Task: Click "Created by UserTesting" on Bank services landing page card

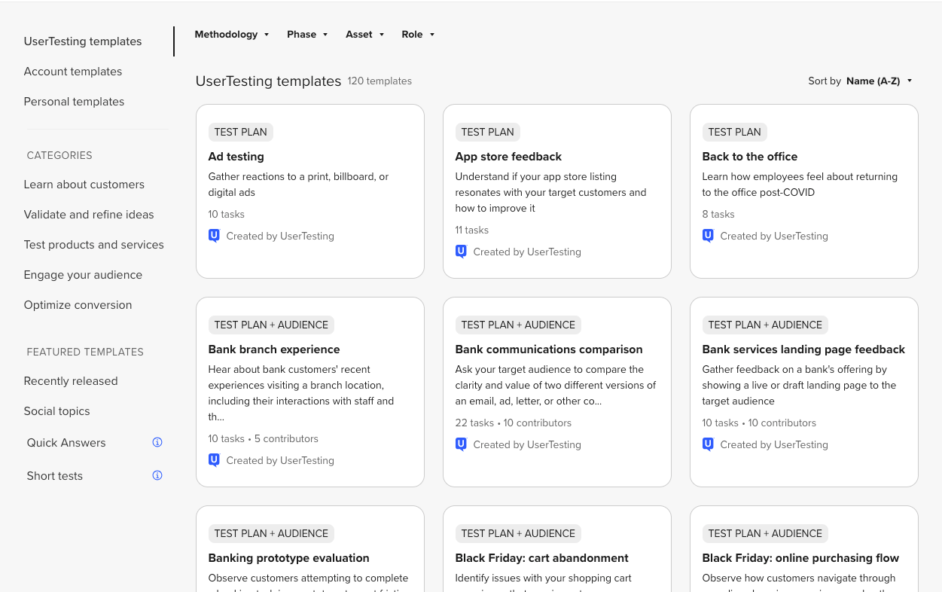Action: pos(774,444)
